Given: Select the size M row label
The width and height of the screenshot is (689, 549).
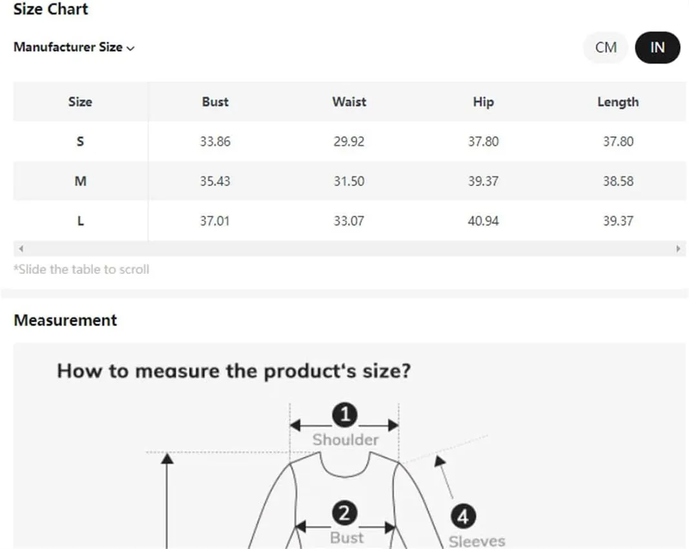Looking at the screenshot, I should [81, 181].
